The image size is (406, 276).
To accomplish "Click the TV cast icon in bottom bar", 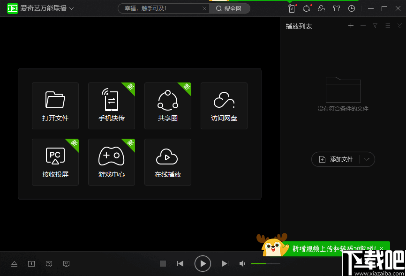I will [x=49, y=264].
